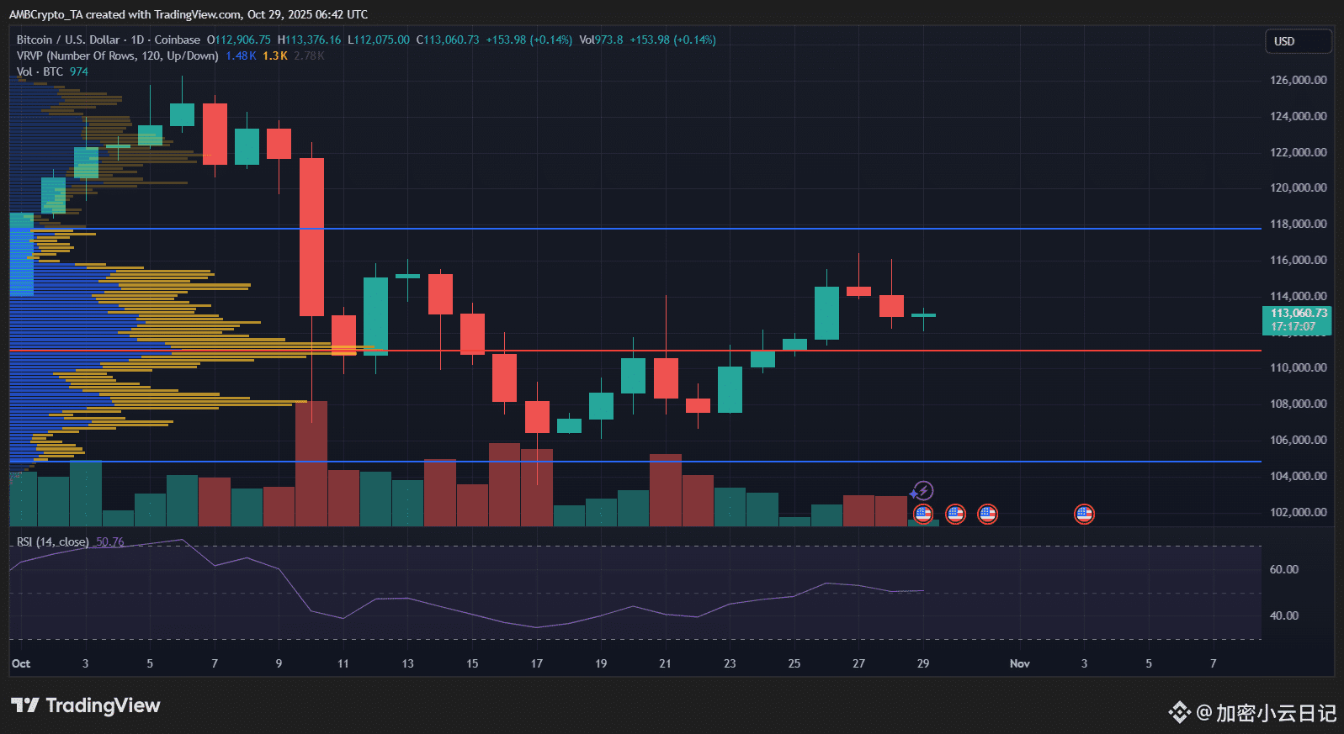Image resolution: width=1344 pixels, height=734 pixels.
Task: Click the 114,000.00 price axis label
Action: (x=1298, y=296)
